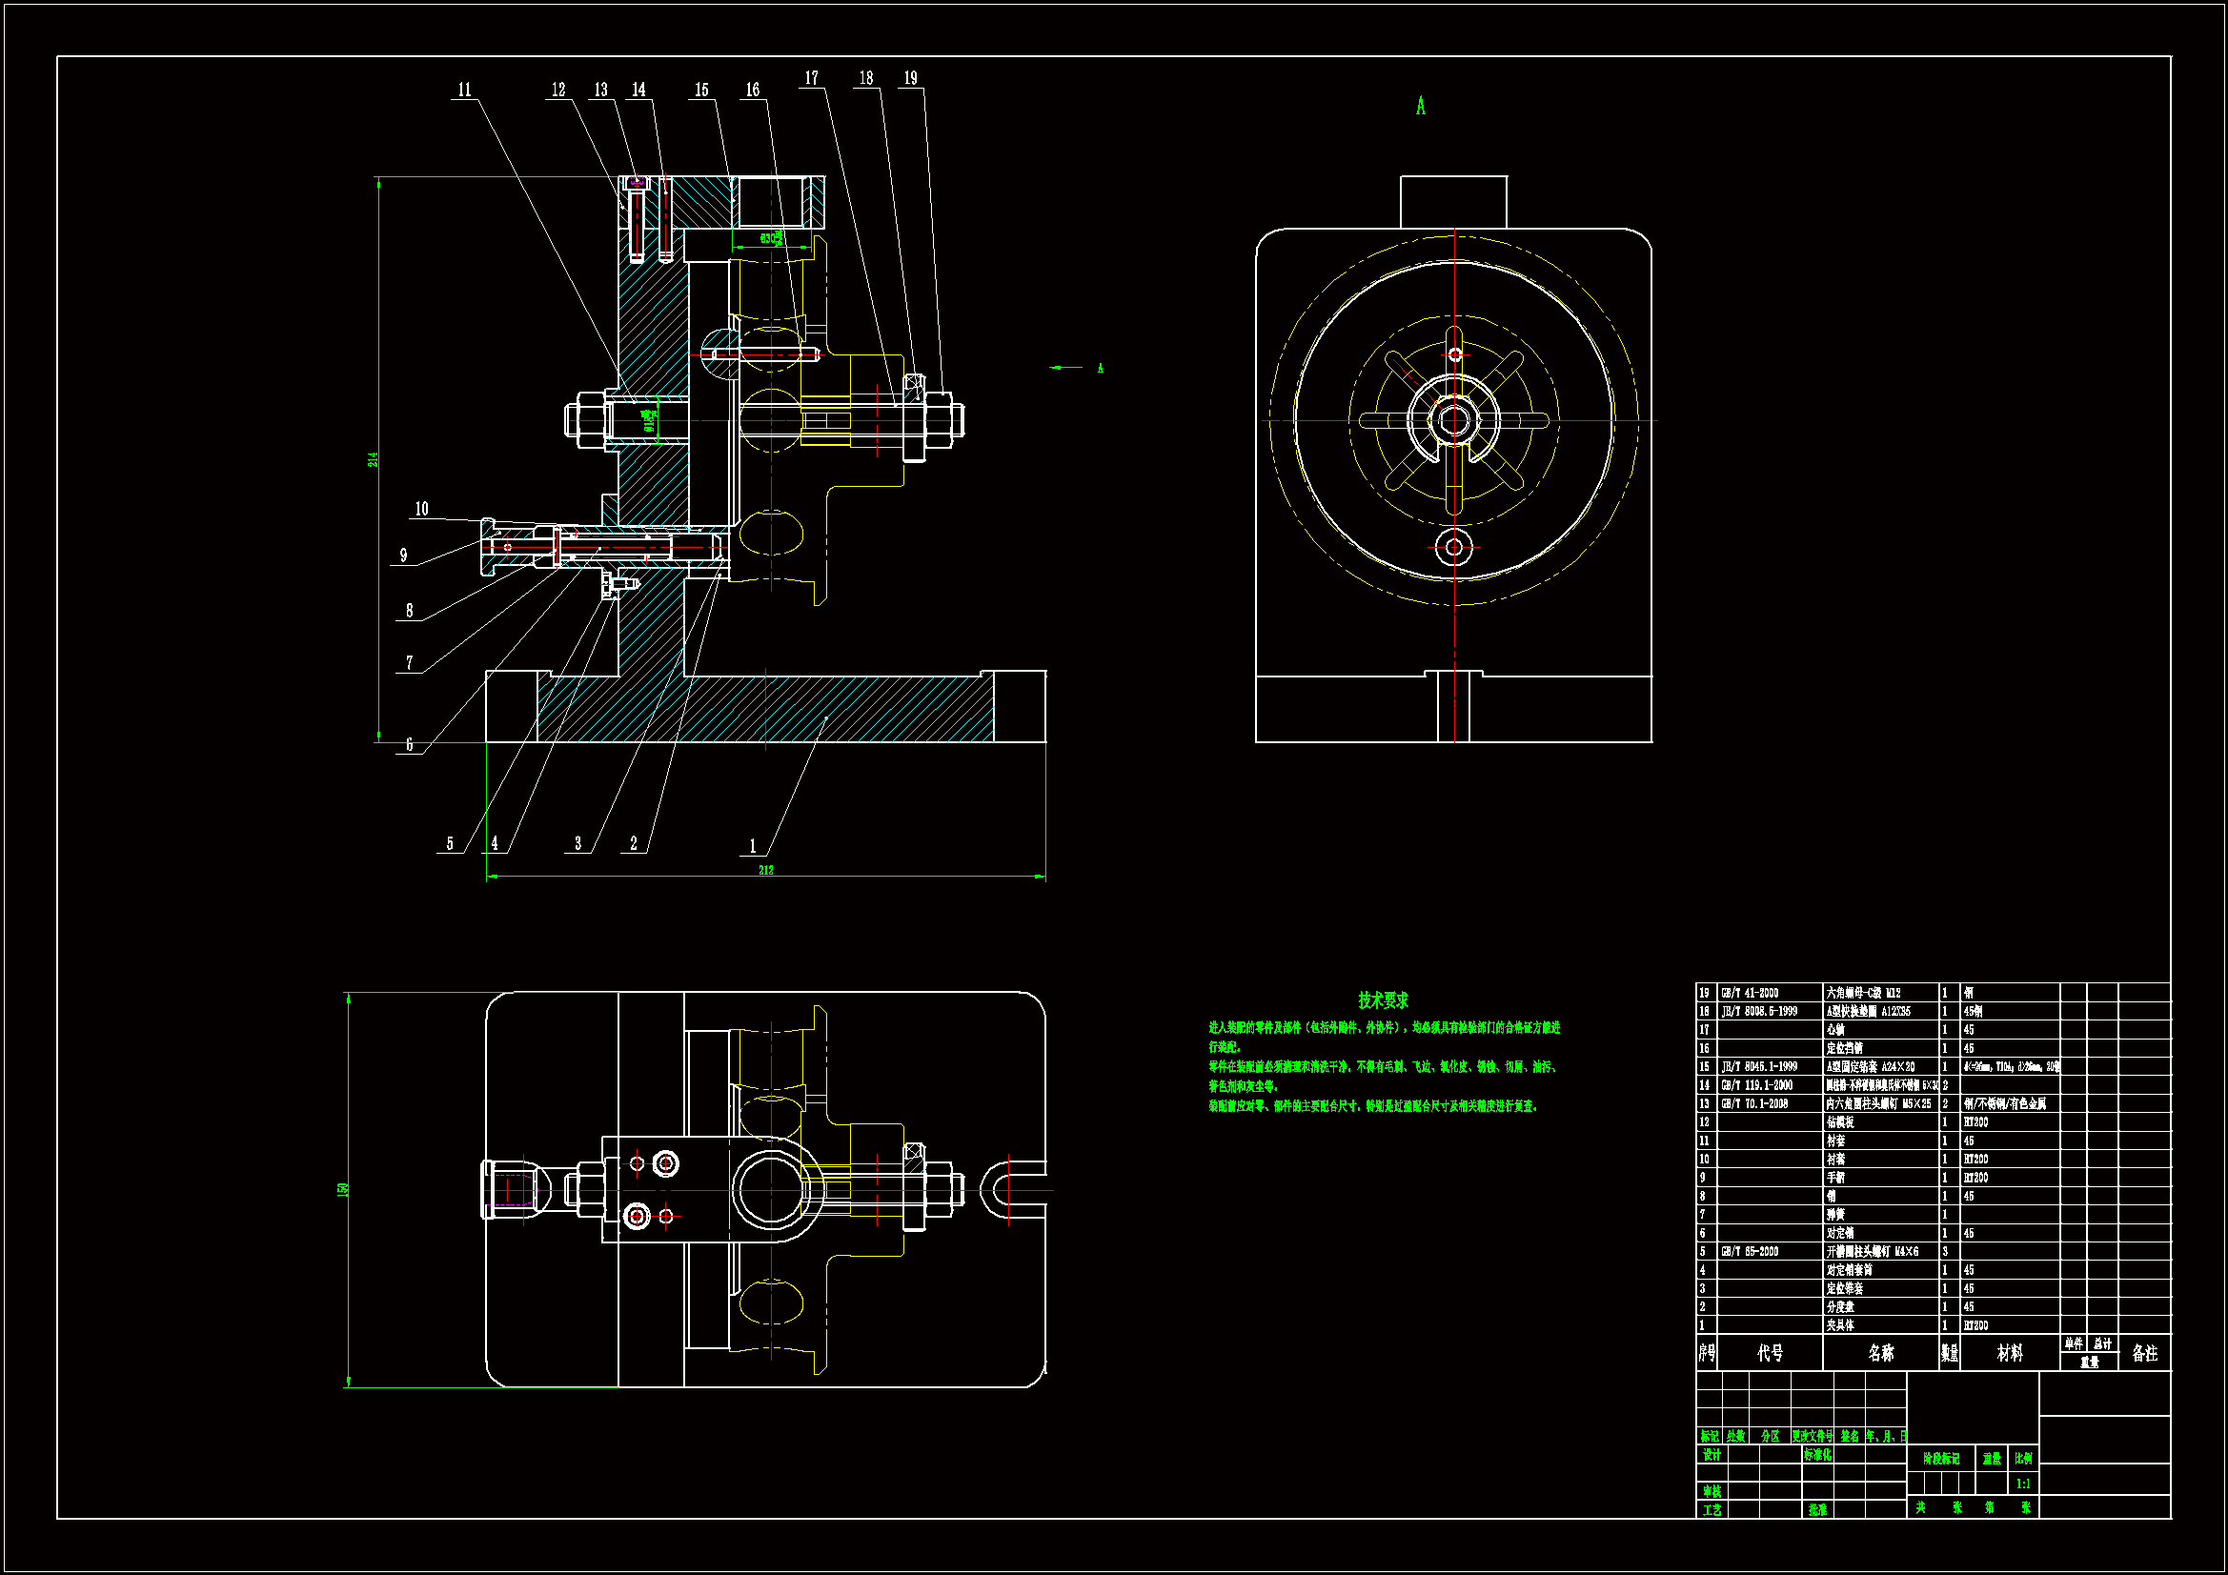
Task: Select part callout number 11 in section view
Action: tap(465, 90)
